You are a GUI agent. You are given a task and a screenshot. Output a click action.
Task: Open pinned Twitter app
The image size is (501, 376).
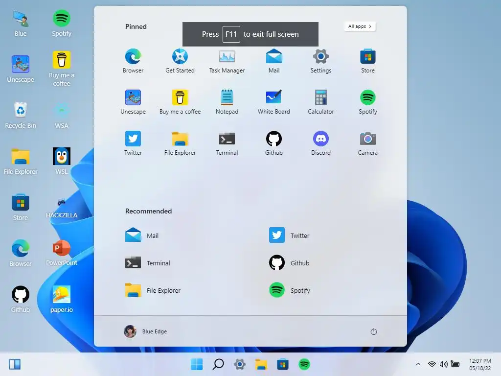(x=133, y=143)
